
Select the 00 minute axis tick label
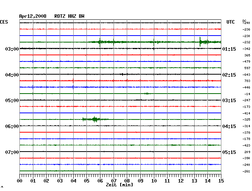[x=20, y=181]
